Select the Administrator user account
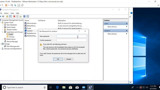This screenshot has height=90, width=160. coord(32,23)
